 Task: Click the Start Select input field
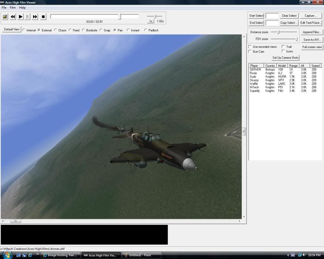[x=272, y=16]
